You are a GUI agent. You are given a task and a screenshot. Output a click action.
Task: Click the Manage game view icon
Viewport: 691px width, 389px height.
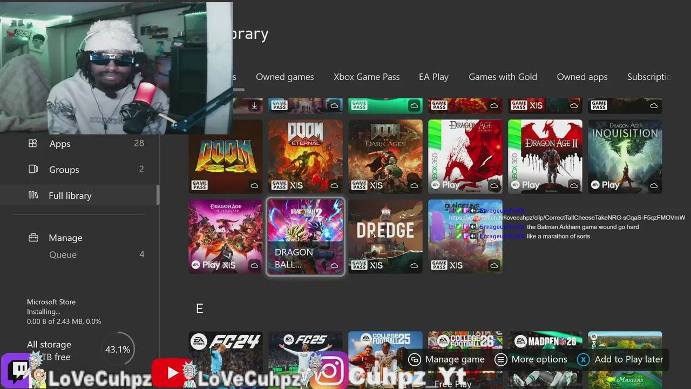[415, 359]
